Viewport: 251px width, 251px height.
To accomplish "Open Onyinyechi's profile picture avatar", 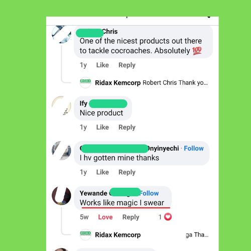I will click(x=61, y=151).
